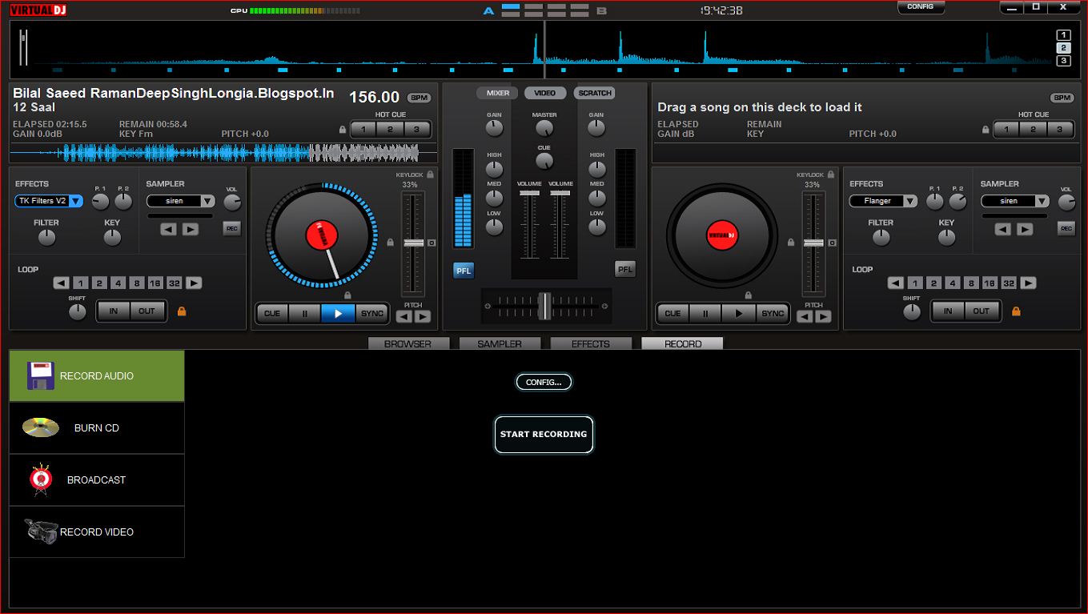
Task: Pause the left deck with pause button
Action: 304,314
